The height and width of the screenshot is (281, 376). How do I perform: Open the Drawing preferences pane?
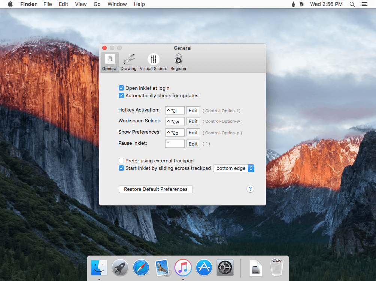pyautogui.click(x=128, y=62)
